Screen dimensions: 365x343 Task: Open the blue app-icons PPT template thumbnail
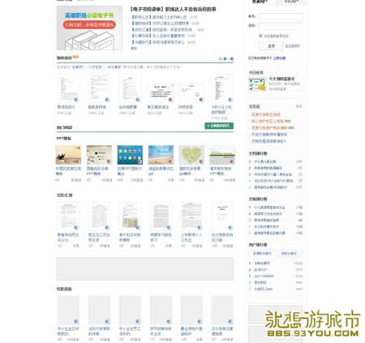pos(130,155)
